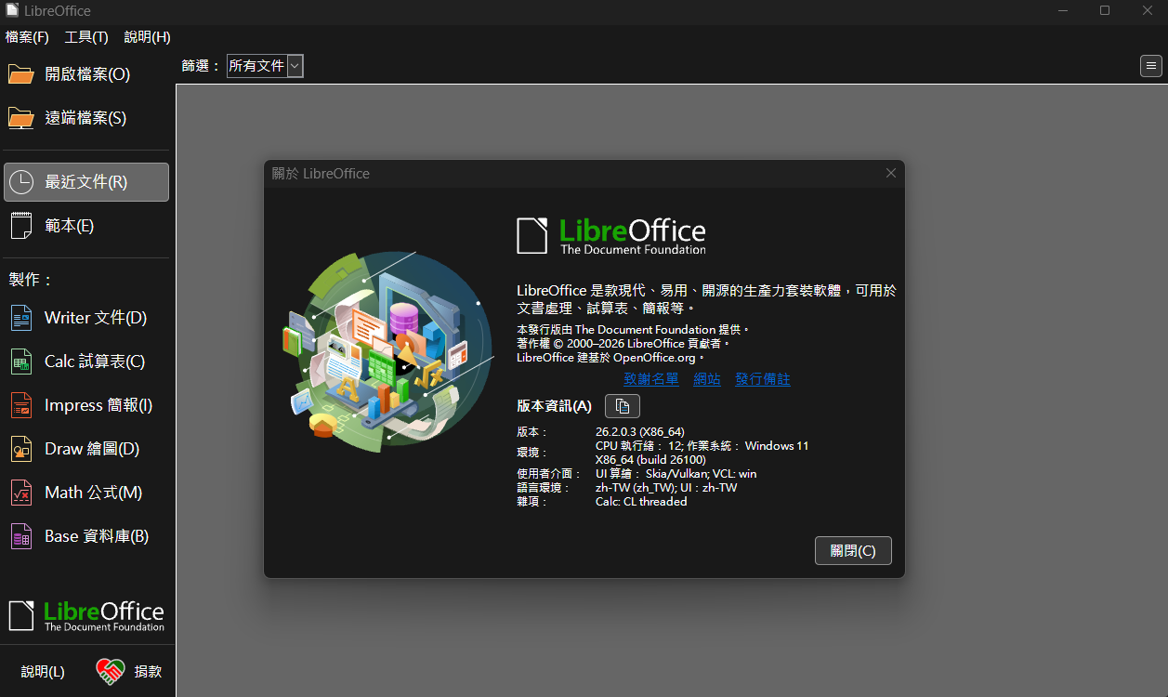1168x697 pixels.
Task: Click the donate heart icon
Action: pos(110,671)
